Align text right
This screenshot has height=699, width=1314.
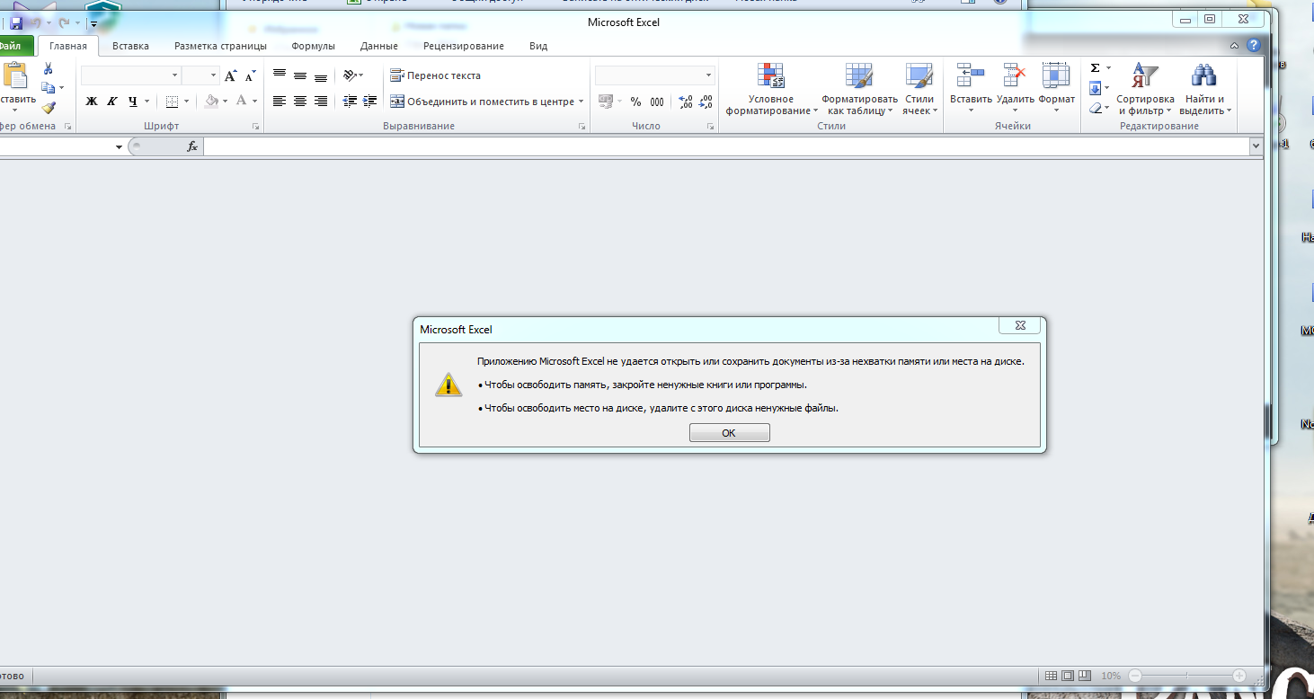[321, 102]
